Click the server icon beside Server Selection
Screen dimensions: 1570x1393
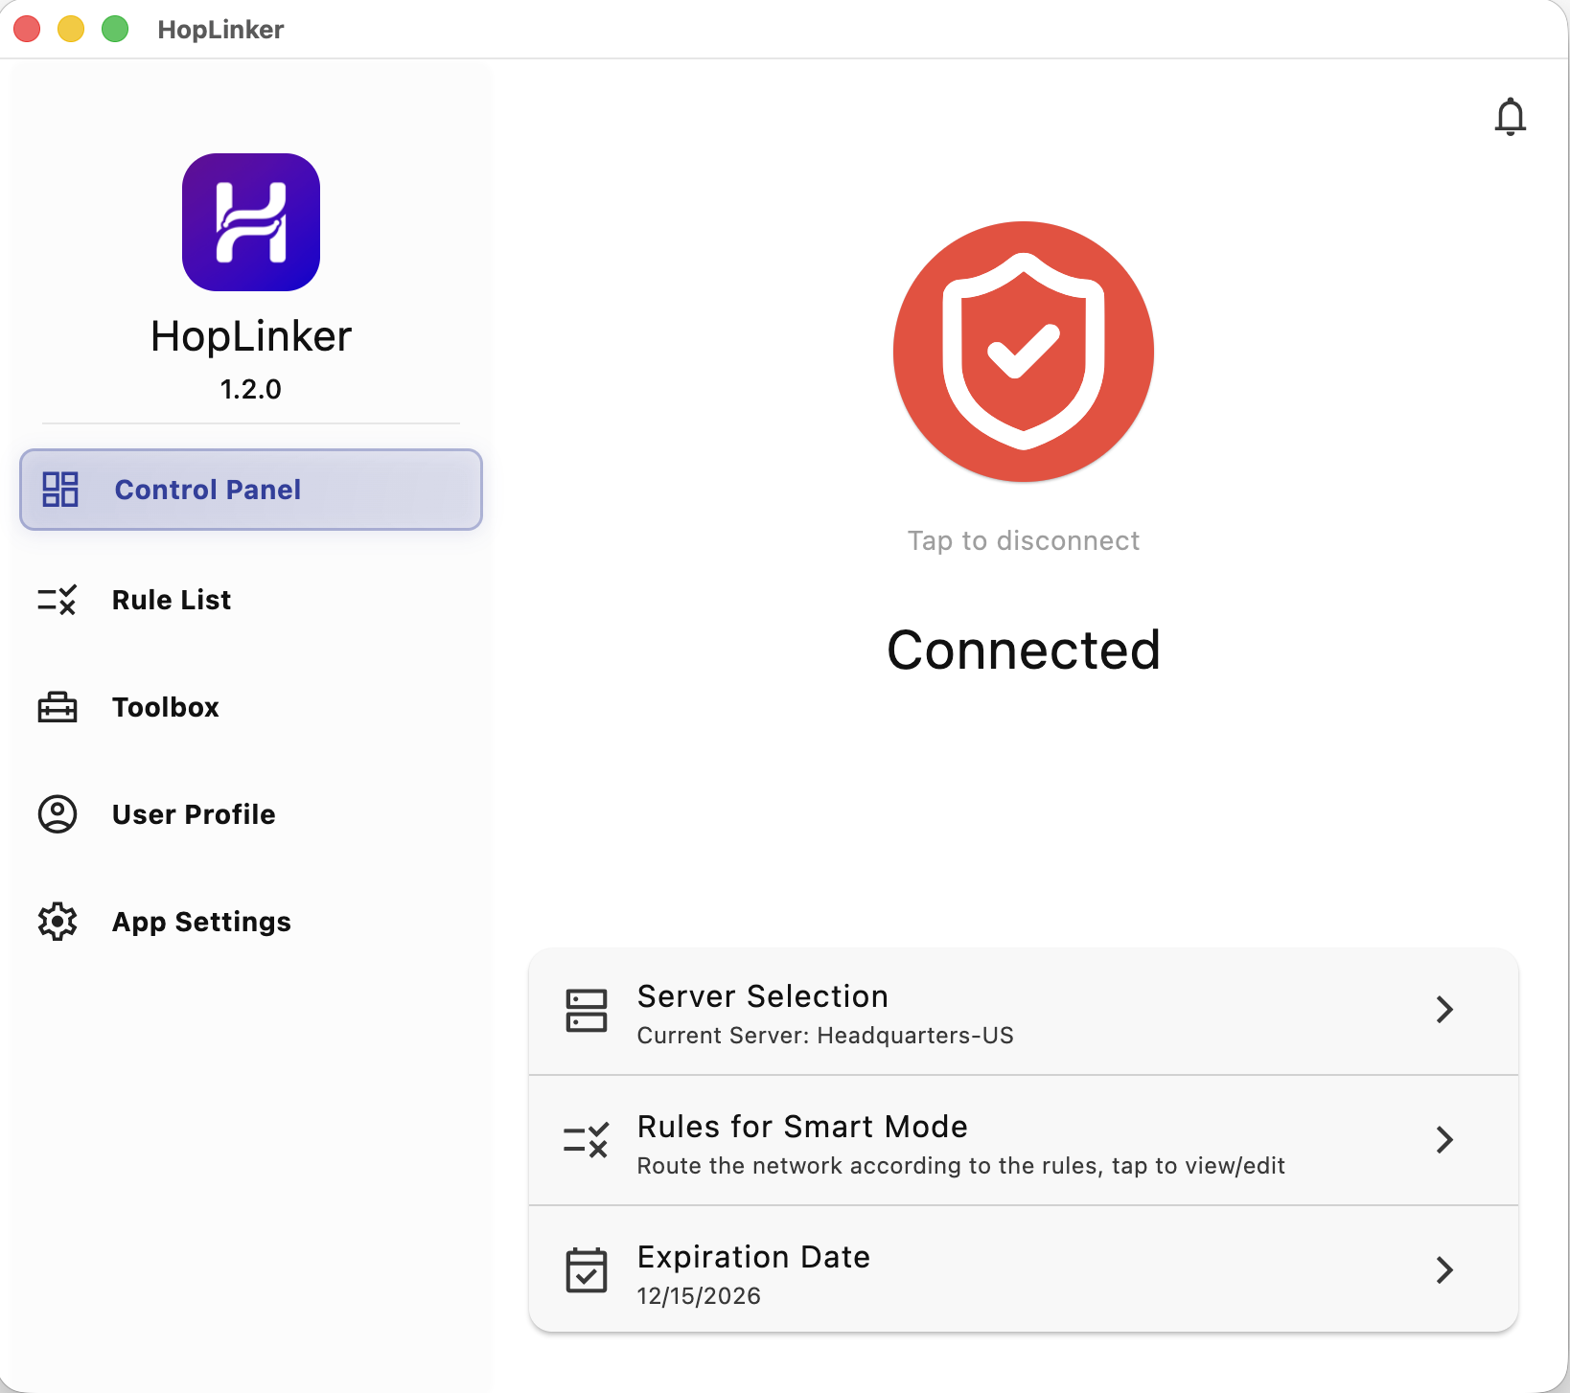click(587, 1011)
